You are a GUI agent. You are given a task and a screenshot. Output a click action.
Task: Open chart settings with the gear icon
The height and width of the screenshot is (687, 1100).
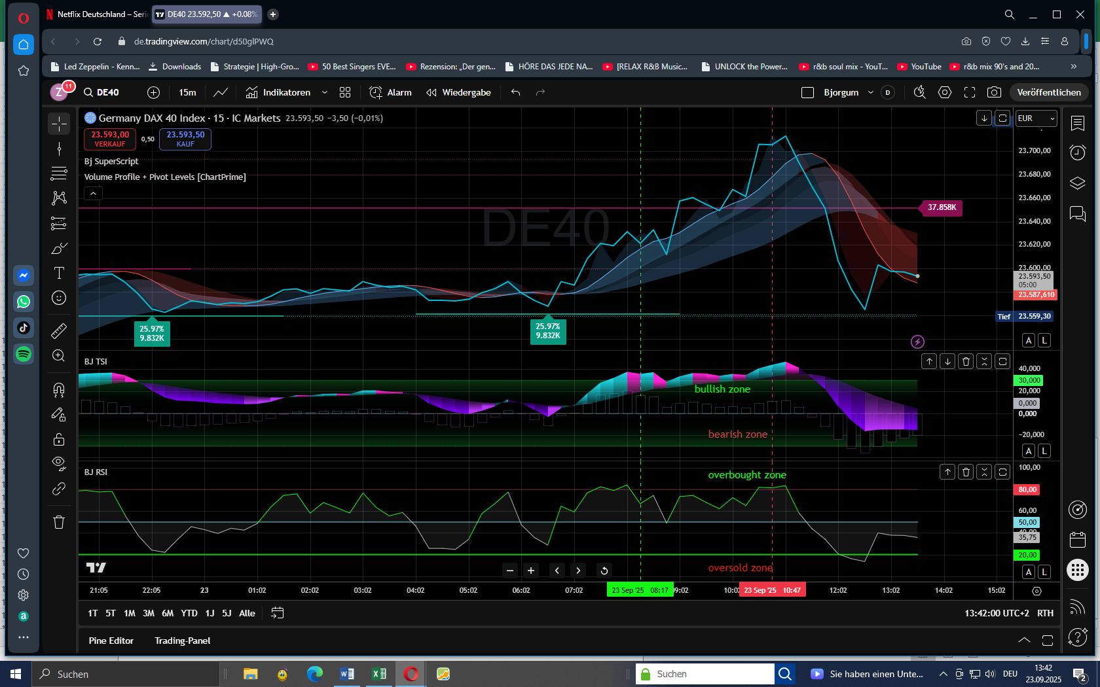point(944,92)
